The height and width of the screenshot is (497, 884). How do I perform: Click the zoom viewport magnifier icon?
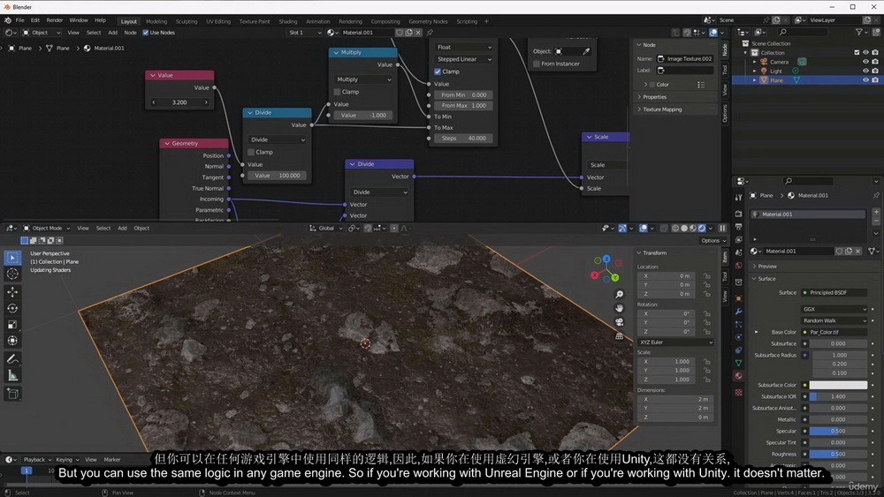pyautogui.click(x=619, y=294)
